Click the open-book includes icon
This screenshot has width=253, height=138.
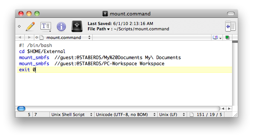point(217,38)
